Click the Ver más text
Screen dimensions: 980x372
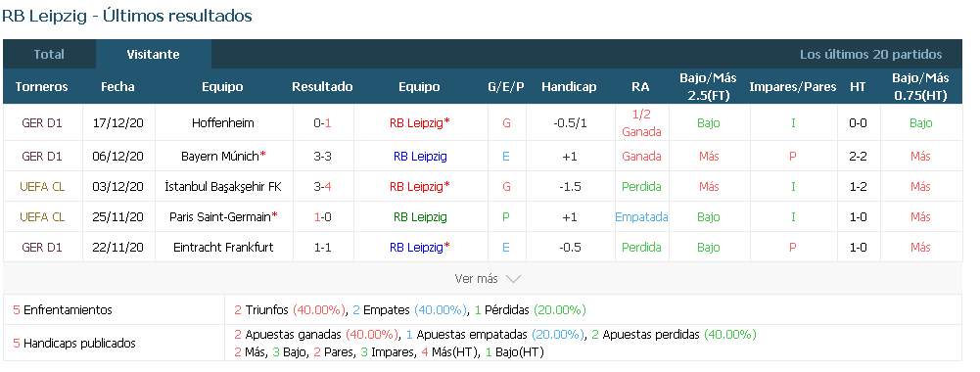tap(476, 279)
